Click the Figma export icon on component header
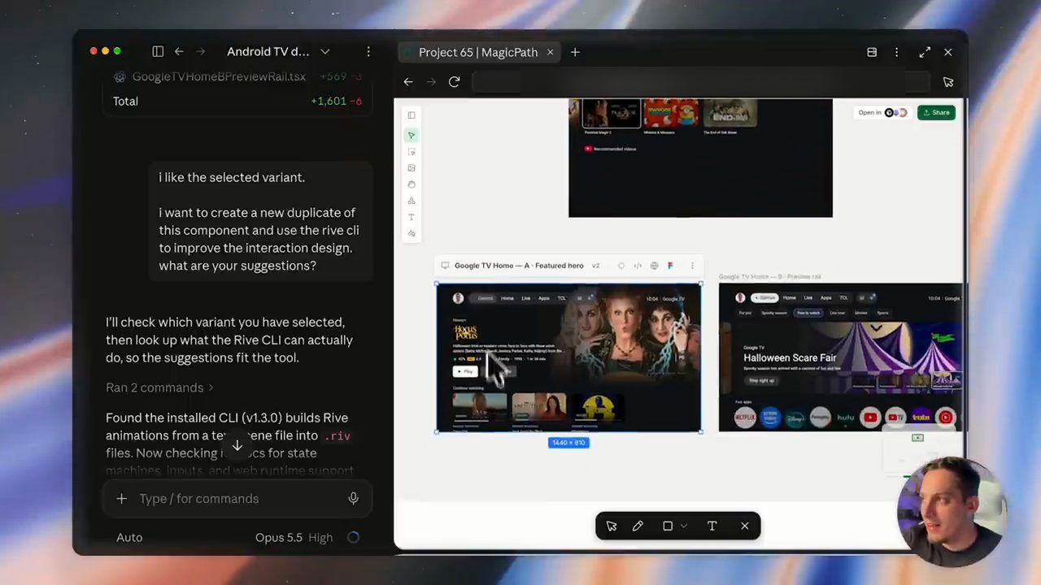The image size is (1041, 585). pyautogui.click(x=670, y=266)
